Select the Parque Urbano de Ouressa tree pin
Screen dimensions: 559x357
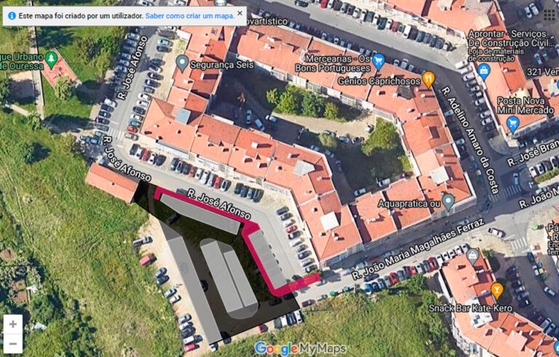click(x=52, y=60)
